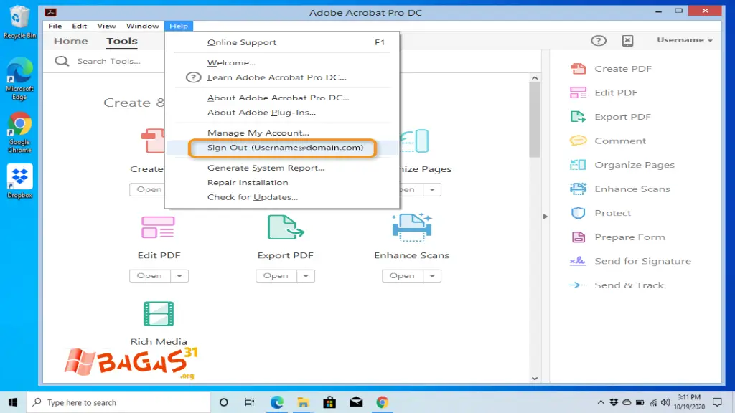735x413 pixels.
Task: Select Online Support from Help menu
Action: 281,42
